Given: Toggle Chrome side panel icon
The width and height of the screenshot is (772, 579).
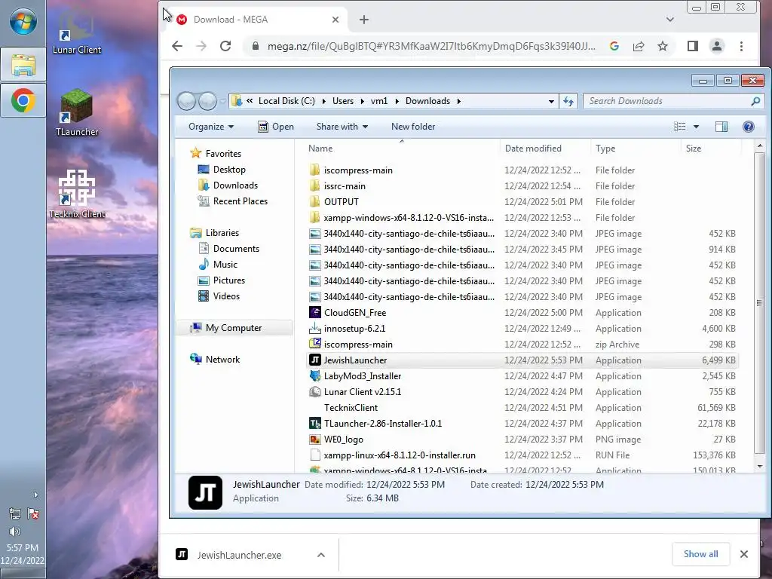Looking at the screenshot, I should pos(693,46).
